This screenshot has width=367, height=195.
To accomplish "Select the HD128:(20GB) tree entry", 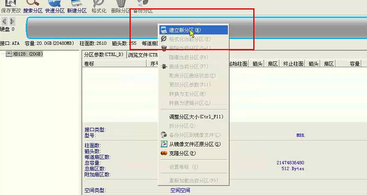I will click(28, 54).
